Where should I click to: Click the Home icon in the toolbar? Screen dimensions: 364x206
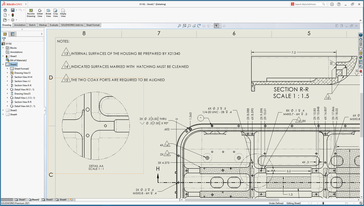coord(5,10)
